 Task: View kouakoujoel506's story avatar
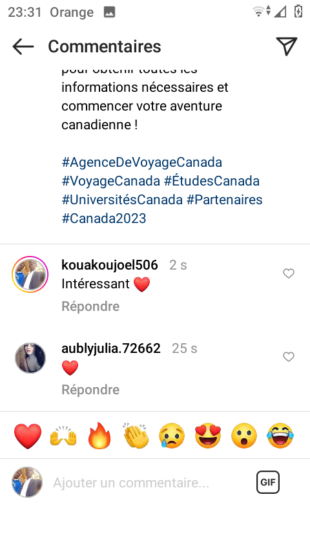pos(30,274)
